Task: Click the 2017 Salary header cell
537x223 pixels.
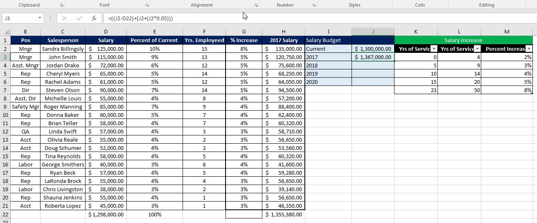Action: click(x=283, y=40)
